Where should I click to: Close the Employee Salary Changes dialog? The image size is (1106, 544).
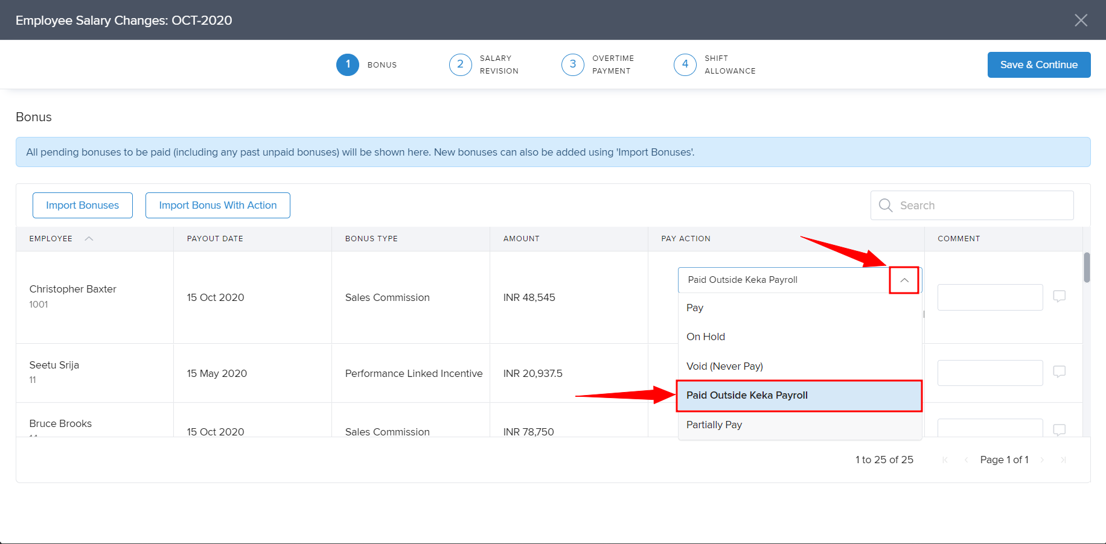[1081, 21]
